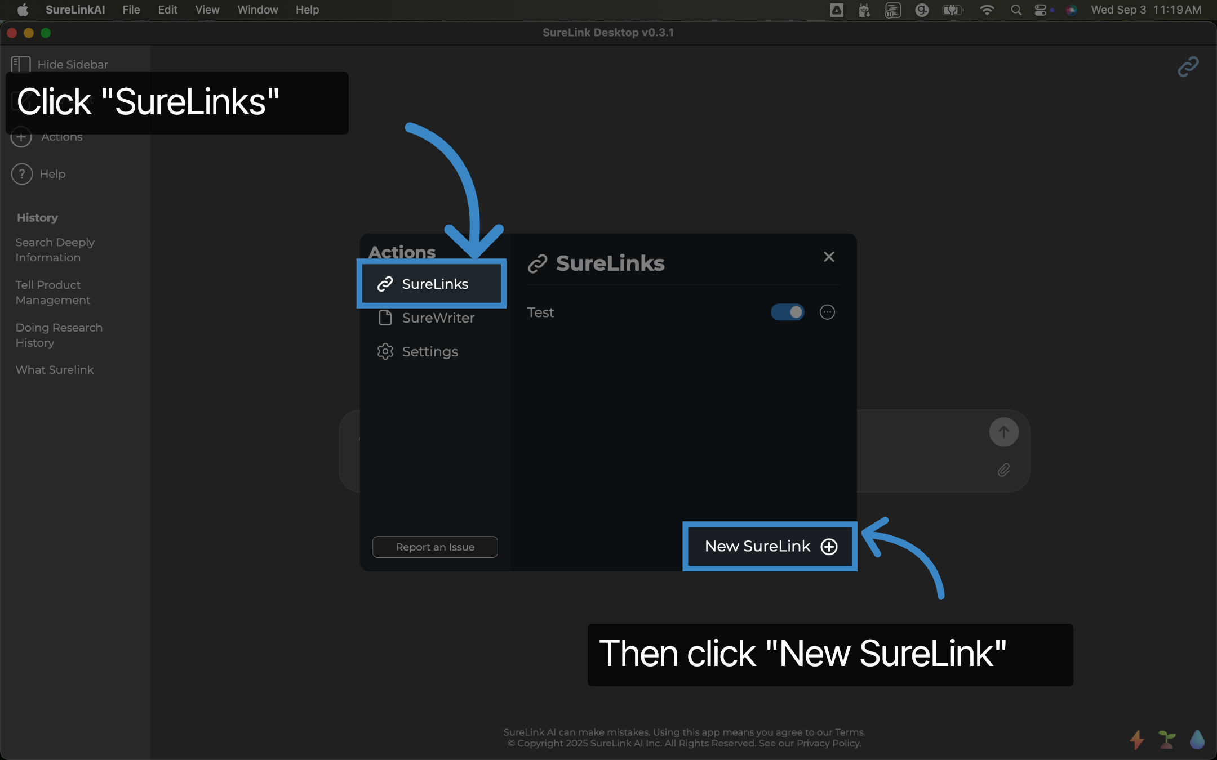This screenshot has height=760, width=1217.
Task: Select SureWriter in the Actions list
Action: point(426,318)
